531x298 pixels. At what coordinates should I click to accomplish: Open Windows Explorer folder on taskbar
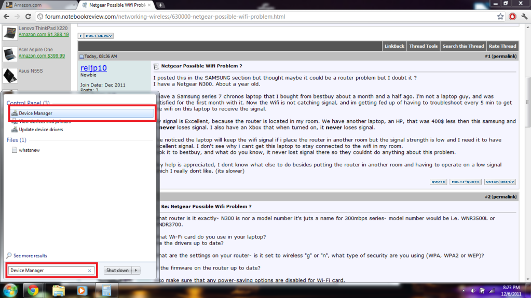pos(58,291)
